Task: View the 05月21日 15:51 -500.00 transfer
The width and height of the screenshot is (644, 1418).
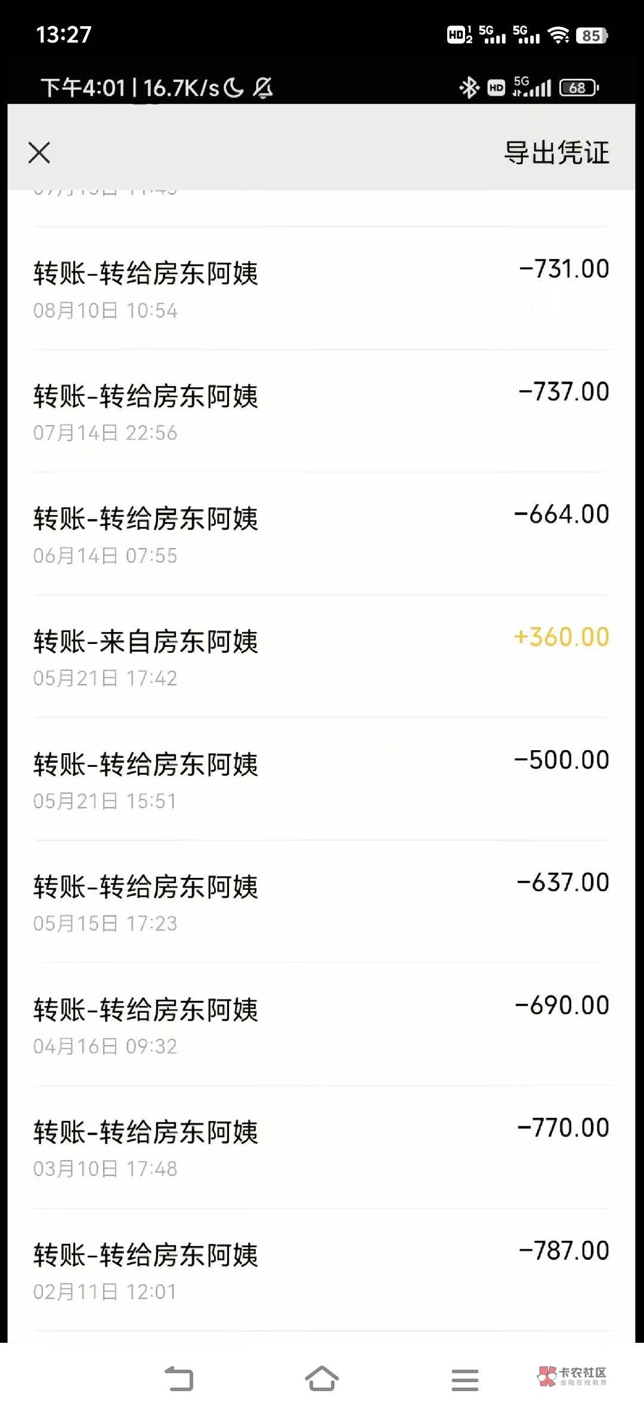Action: (x=322, y=779)
